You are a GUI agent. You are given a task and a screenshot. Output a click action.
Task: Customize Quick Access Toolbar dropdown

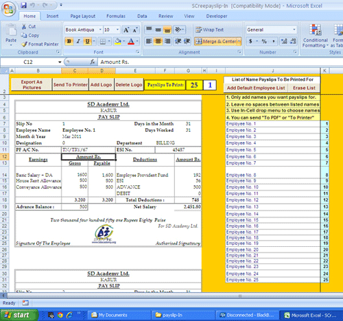coord(61,5)
